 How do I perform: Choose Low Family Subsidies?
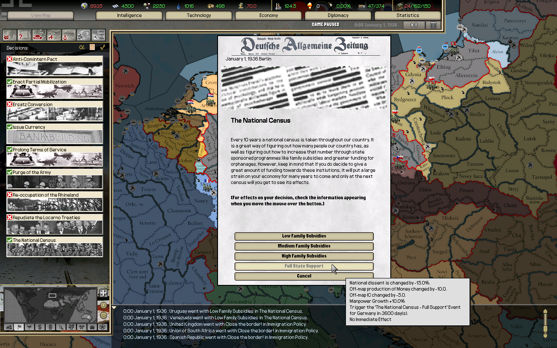click(304, 236)
